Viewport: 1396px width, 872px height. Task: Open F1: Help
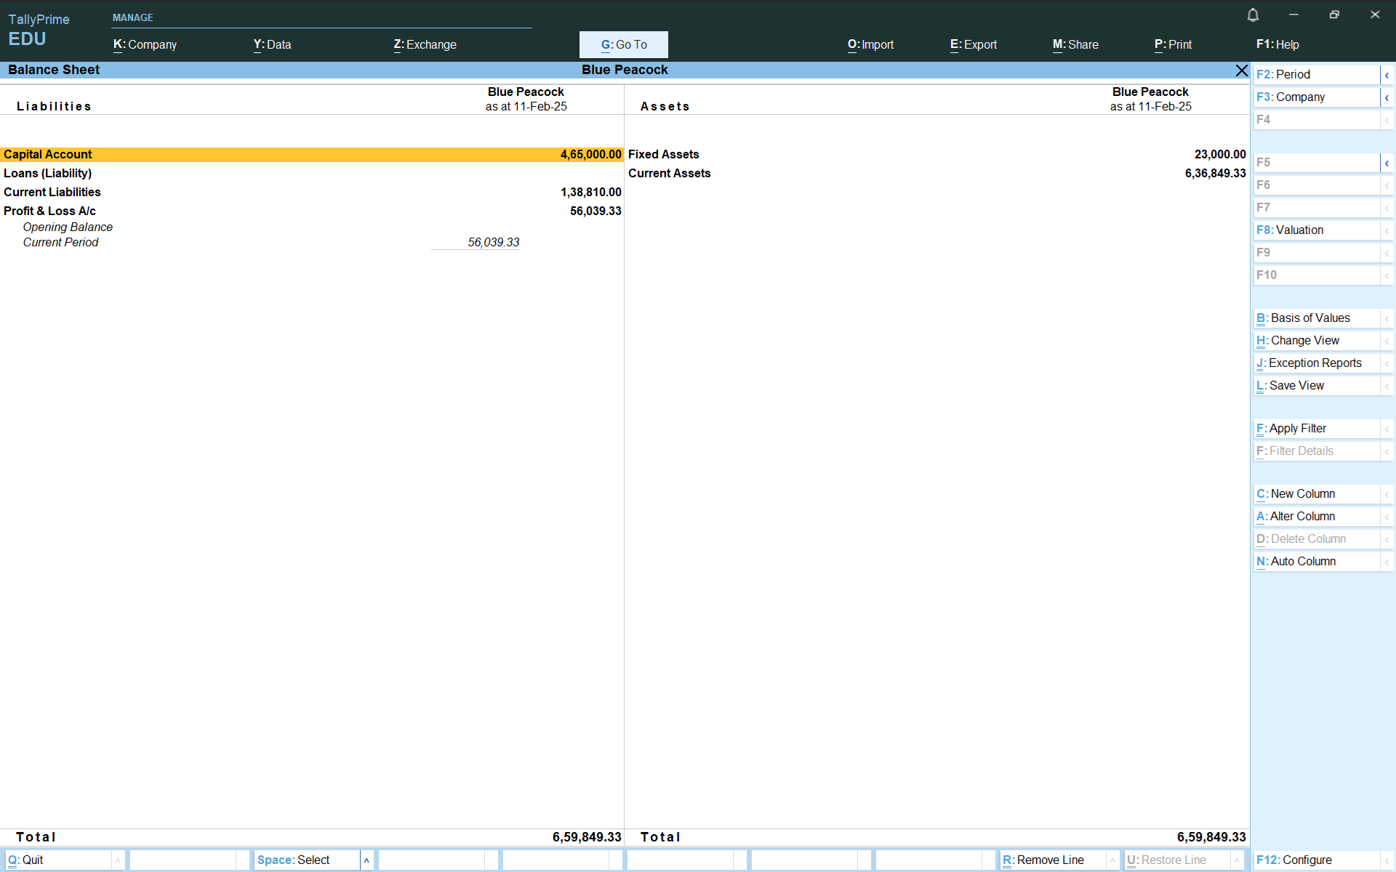tap(1277, 44)
